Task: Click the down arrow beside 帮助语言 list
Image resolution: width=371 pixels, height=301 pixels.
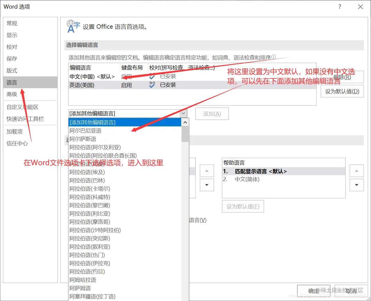Action: [x=357, y=185]
